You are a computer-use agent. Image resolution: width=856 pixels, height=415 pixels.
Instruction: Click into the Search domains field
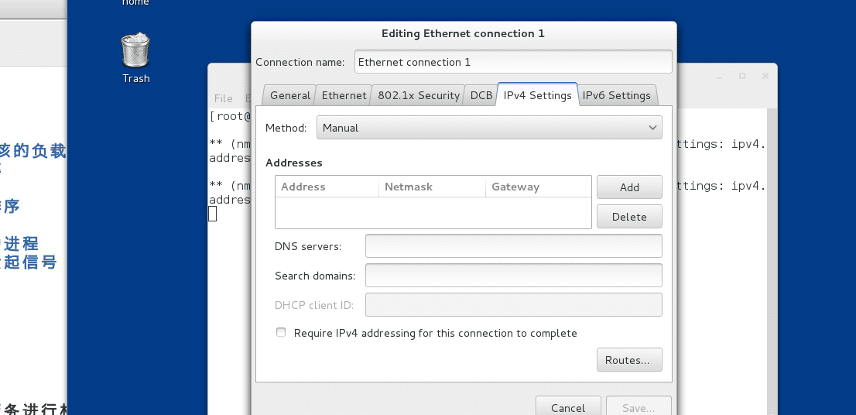[x=513, y=276]
